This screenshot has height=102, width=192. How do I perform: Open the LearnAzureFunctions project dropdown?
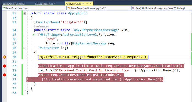click(65, 8)
